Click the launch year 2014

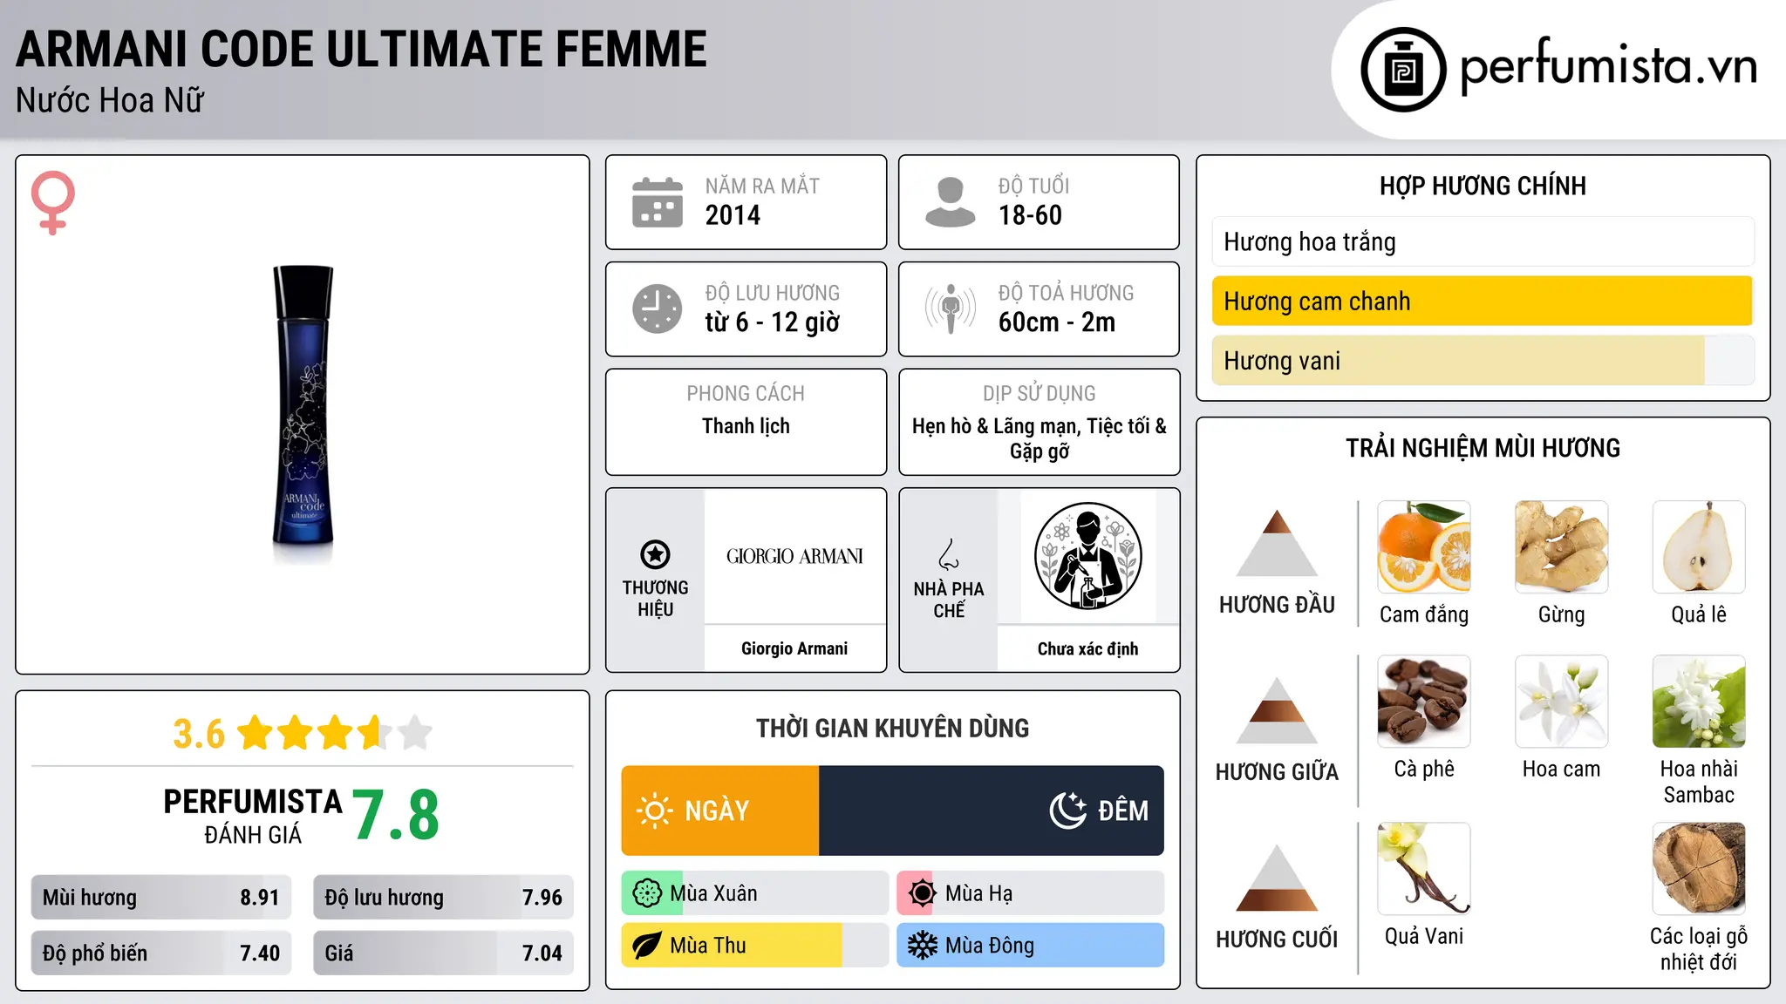tap(733, 215)
